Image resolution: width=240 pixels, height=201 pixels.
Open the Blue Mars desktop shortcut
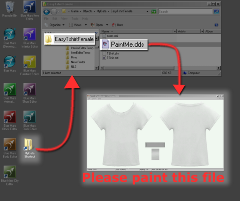click(10, 64)
